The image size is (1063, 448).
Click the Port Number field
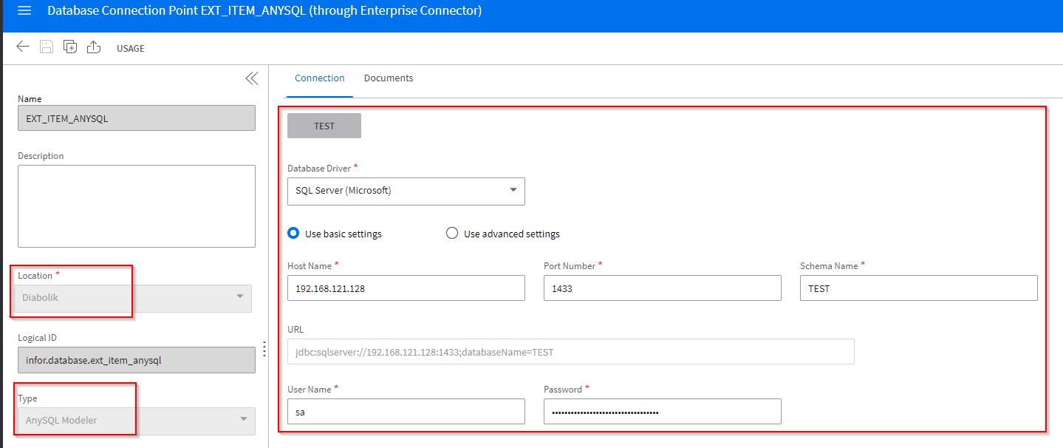click(x=661, y=288)
